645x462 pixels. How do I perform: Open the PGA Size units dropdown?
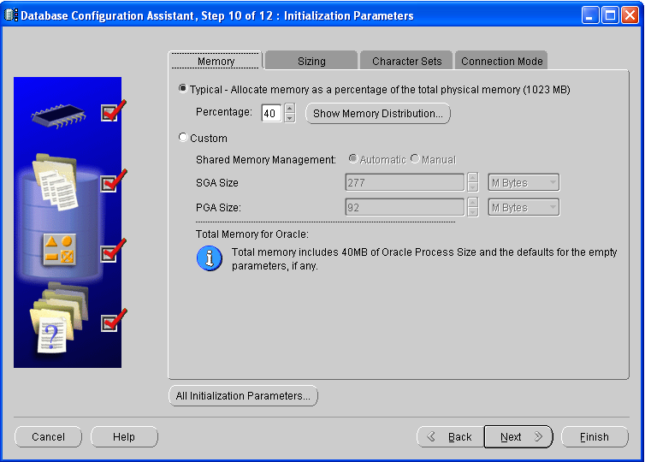click(x=524, y=207)
